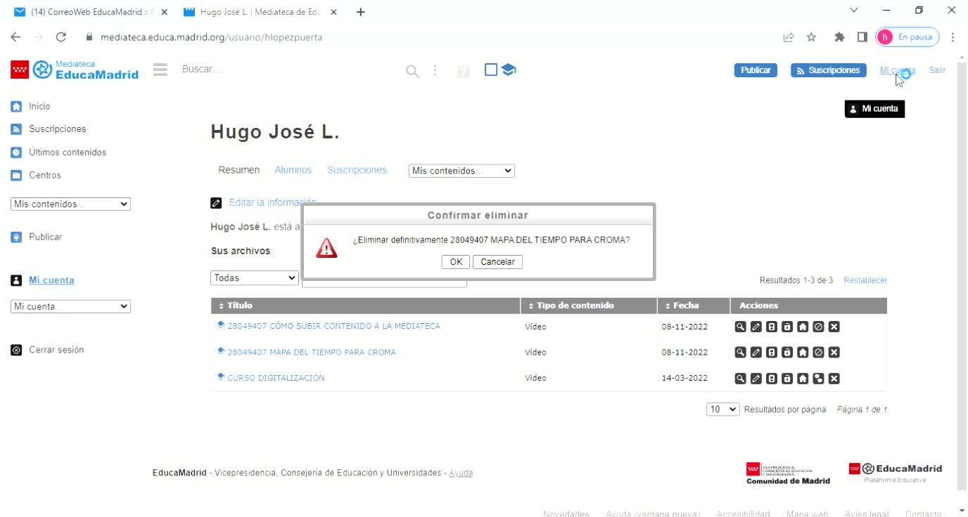Click the pencil edit icon for CURSO DIGITALIZACIÓN

pos(756,379)
